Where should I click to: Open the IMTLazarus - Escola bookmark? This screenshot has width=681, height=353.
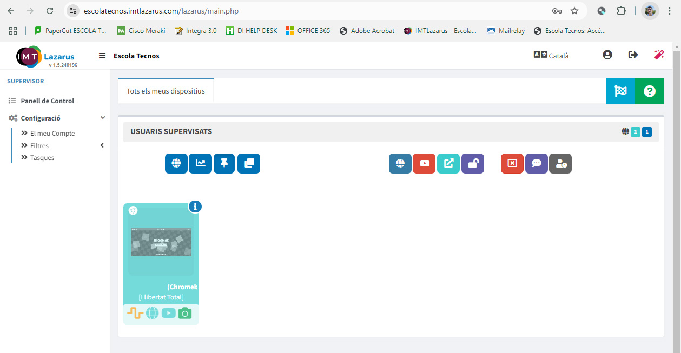440,31
